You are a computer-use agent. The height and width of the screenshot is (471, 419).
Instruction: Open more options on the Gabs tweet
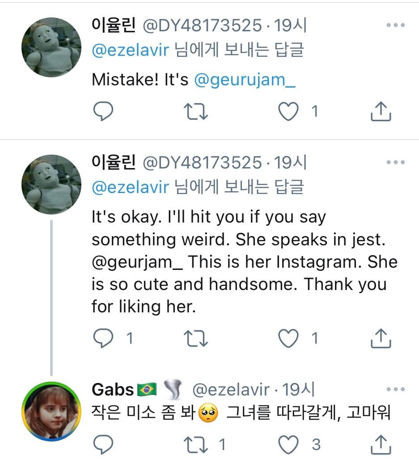[395, 390]
